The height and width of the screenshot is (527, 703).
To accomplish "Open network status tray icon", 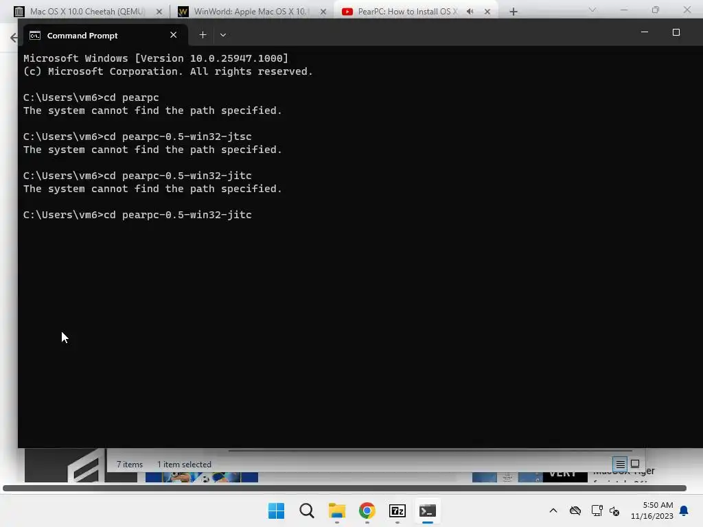I will point(597,511).
